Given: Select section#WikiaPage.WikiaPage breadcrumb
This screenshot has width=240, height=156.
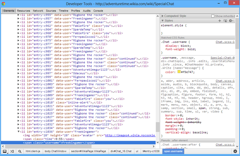Looking at the screenshot, I should [88, 151].
